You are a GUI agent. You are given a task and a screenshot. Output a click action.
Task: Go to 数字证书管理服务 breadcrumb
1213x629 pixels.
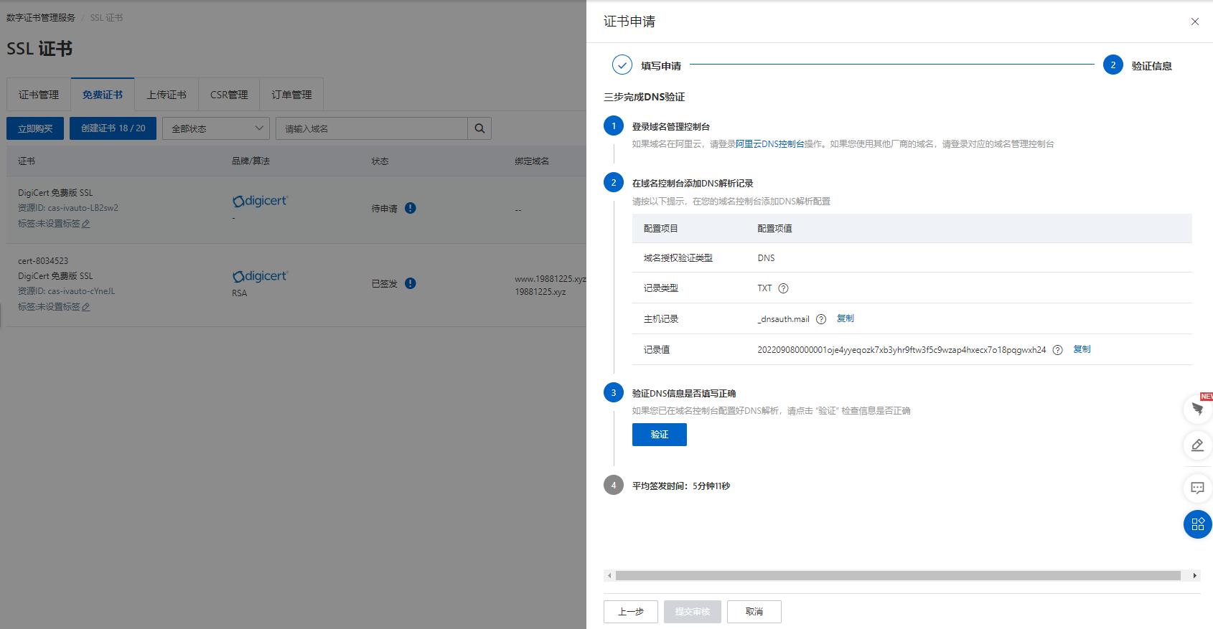41,17
